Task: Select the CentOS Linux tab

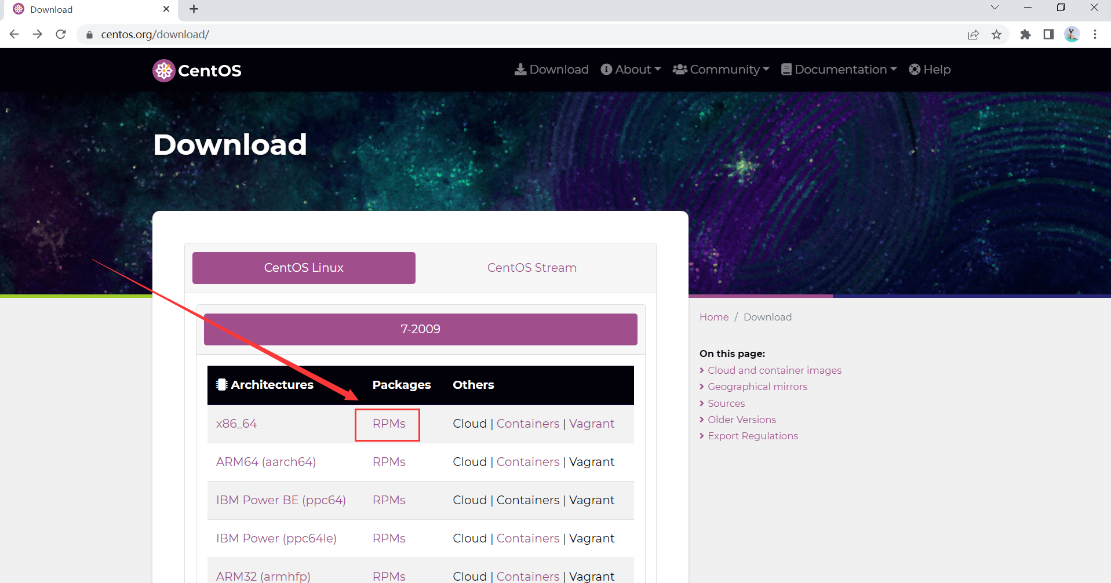Action: 304,268
